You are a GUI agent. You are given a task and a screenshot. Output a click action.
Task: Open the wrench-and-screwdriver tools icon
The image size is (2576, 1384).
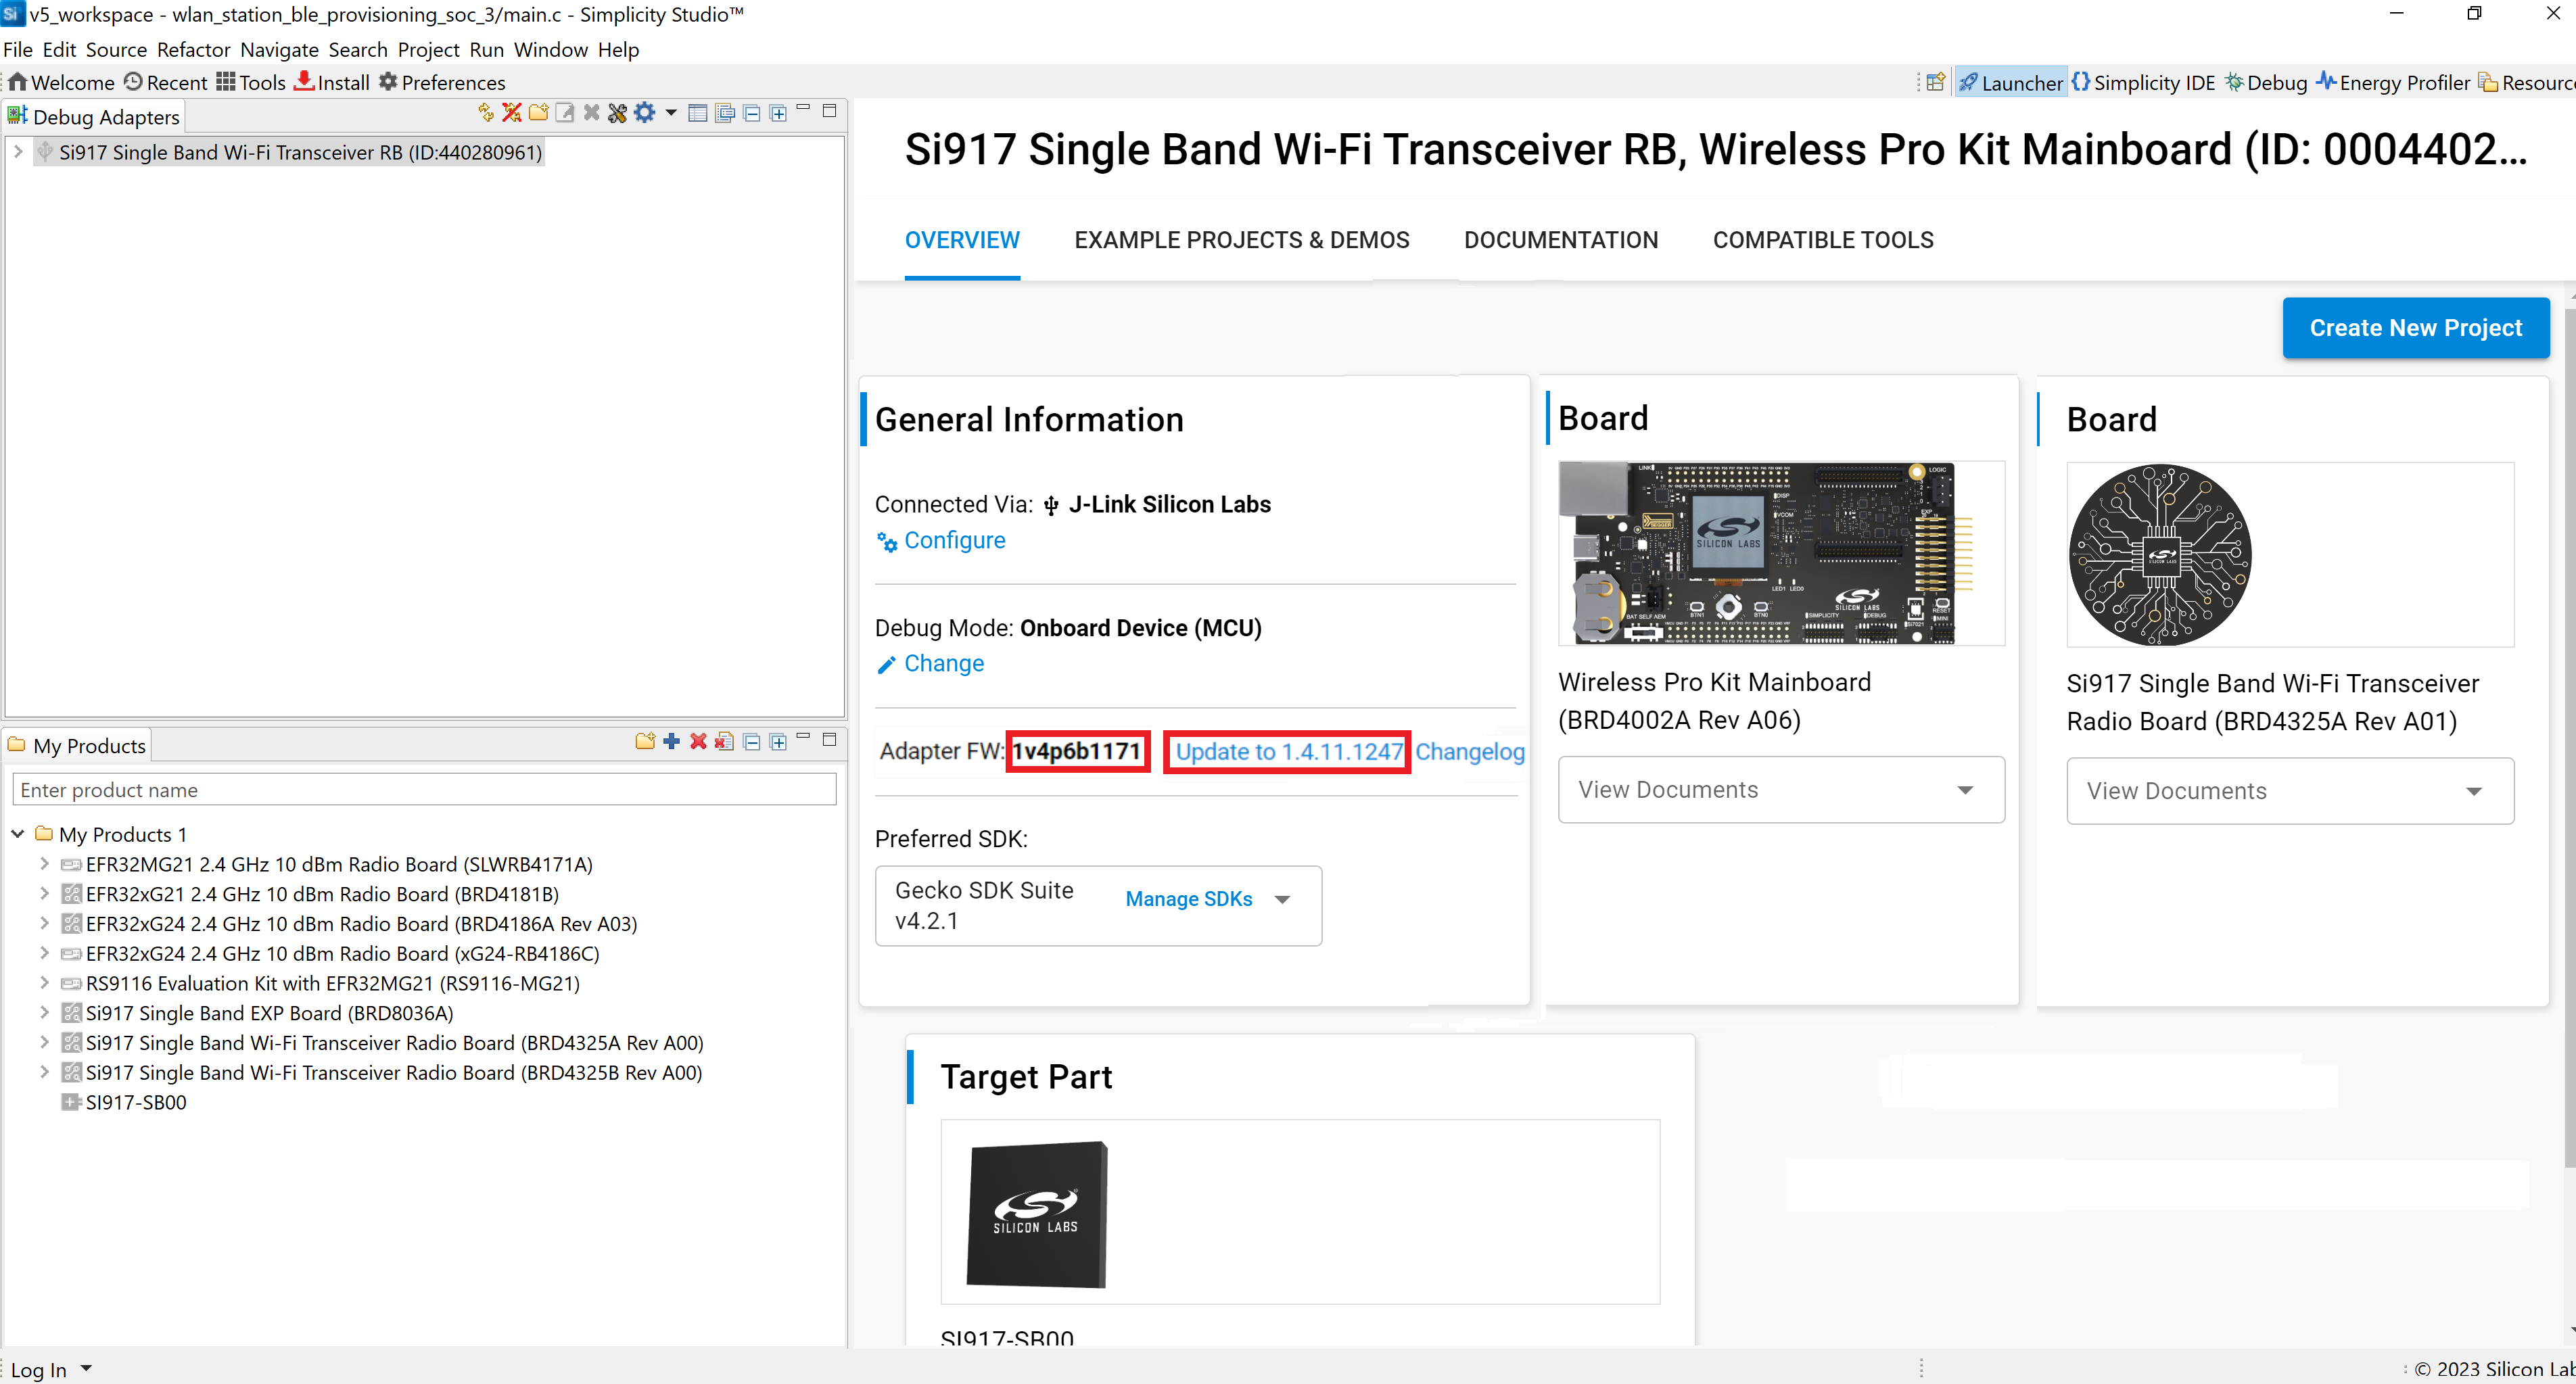click(x=618, y=112)
